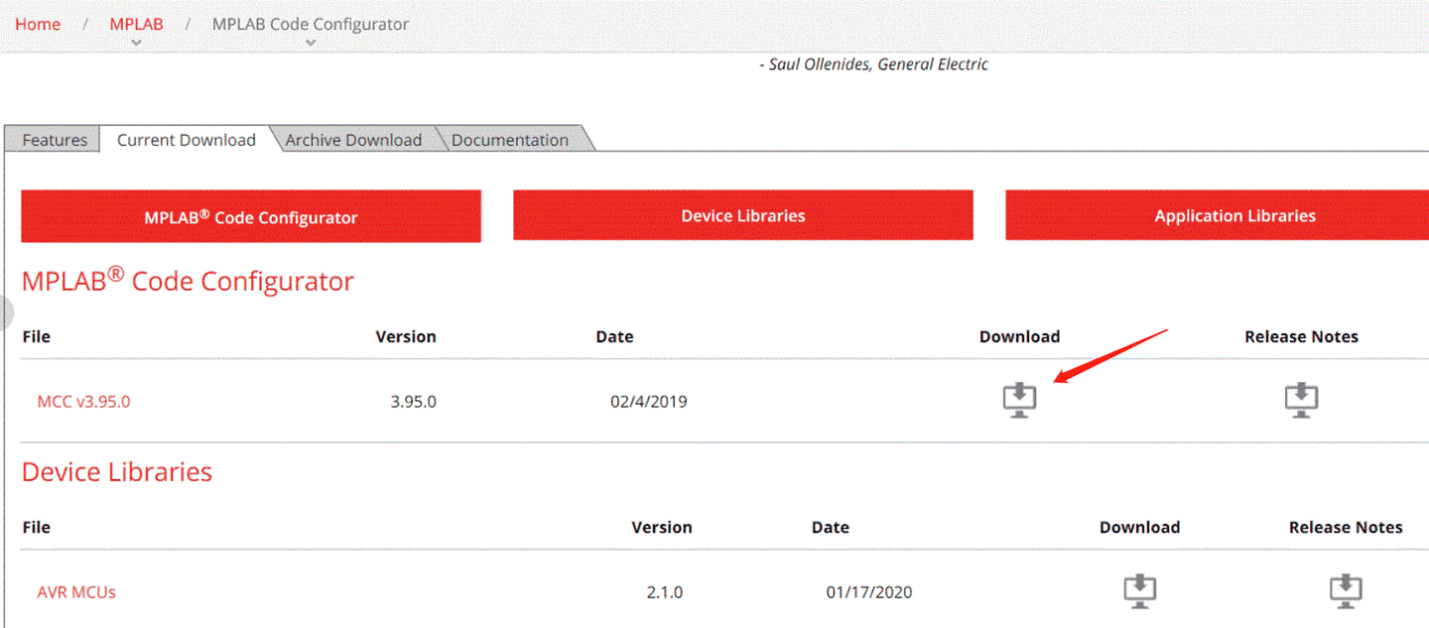Viewport: 1429px width, 628px height.
Task: Click the AVR MCUs download icon
Action: (1140, 590)
